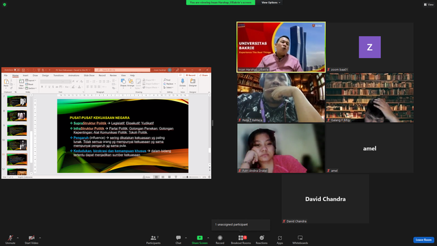Open the Transitions tab in PowerPoint

point(59,76)
